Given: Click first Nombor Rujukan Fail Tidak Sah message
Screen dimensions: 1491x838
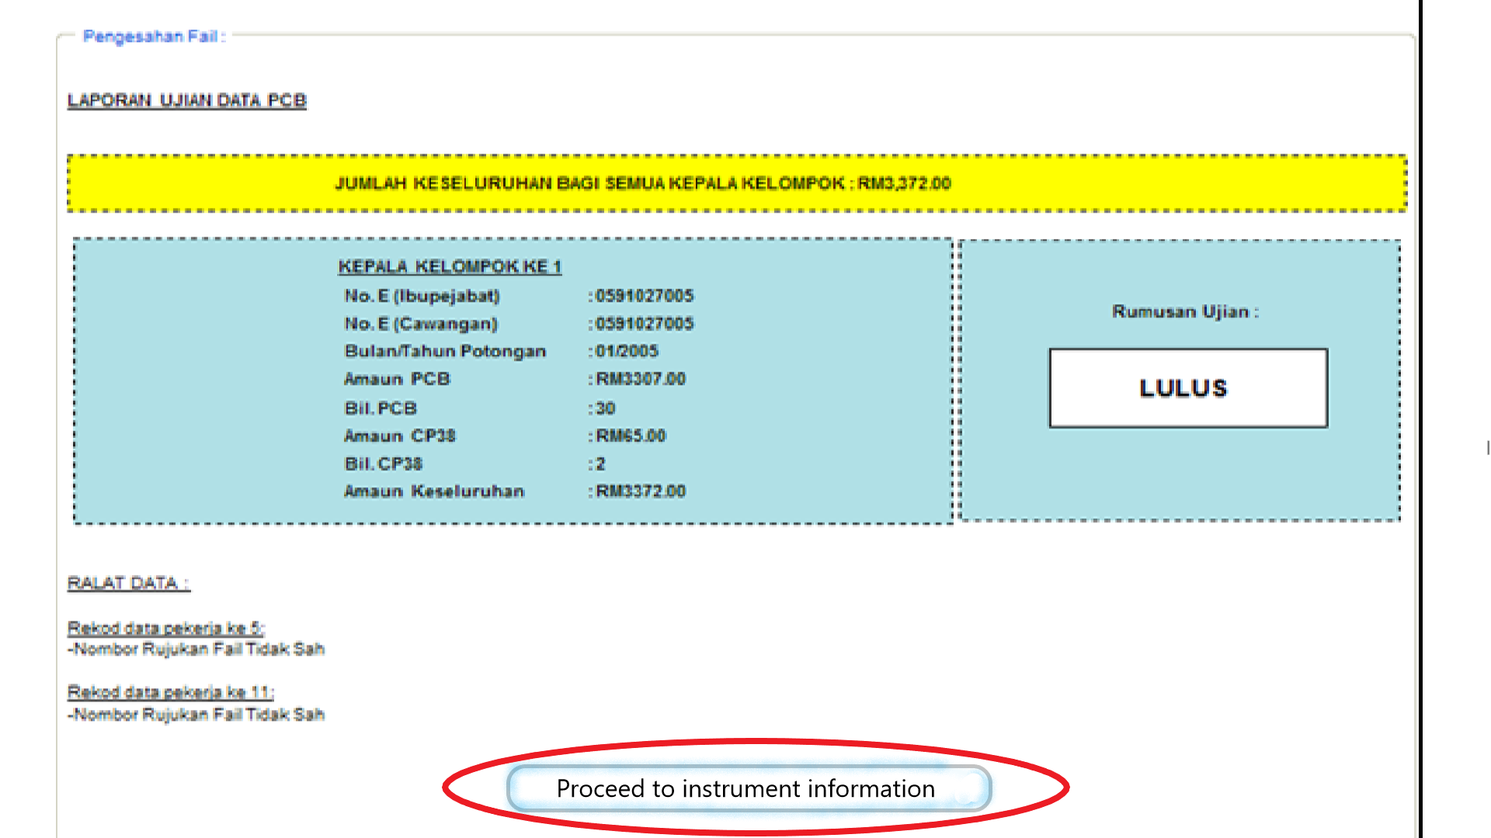Looking at the screenshot, I should click(x=198, y=649).
